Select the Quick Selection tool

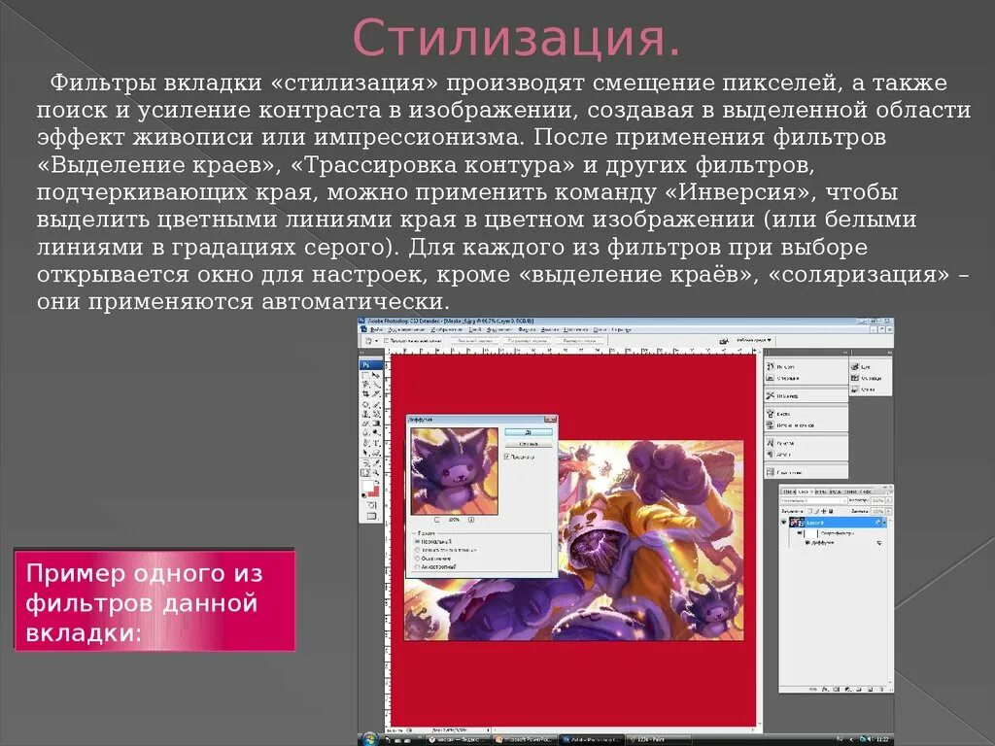point(376,385)
